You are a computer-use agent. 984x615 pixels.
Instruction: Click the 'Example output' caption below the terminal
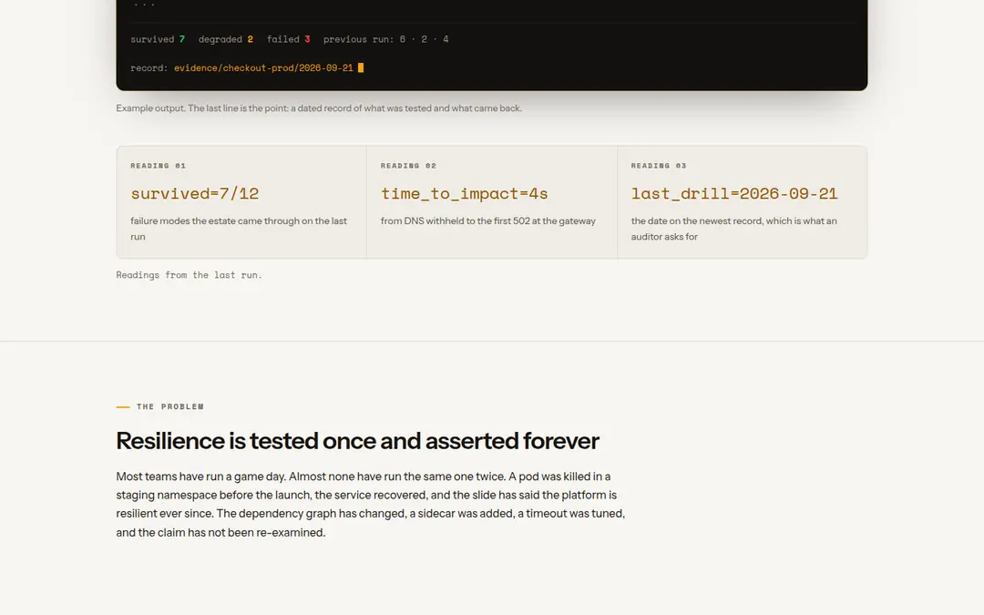[x=319, y=108]
